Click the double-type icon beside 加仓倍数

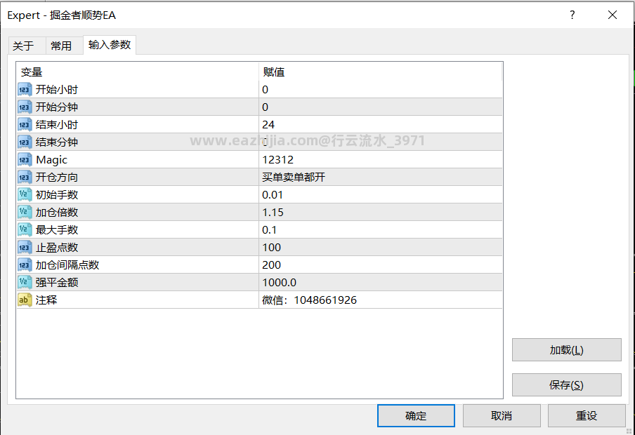(x=25, y=212)
